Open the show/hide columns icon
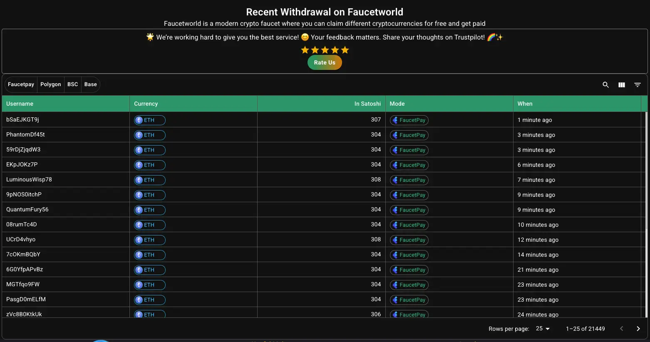The height and width of the screenshot is (342, 650). click(x=621, y=85)
